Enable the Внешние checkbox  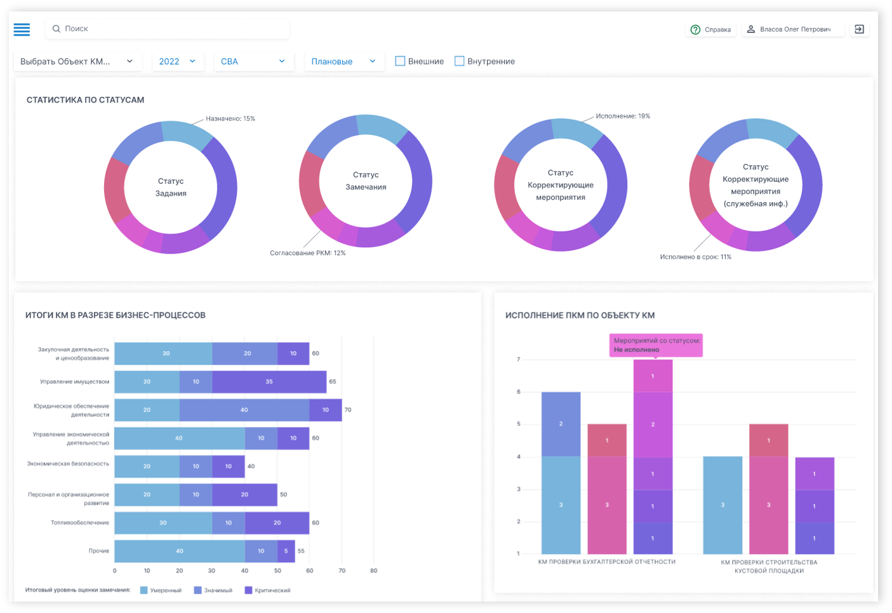[x=400, y=61]
